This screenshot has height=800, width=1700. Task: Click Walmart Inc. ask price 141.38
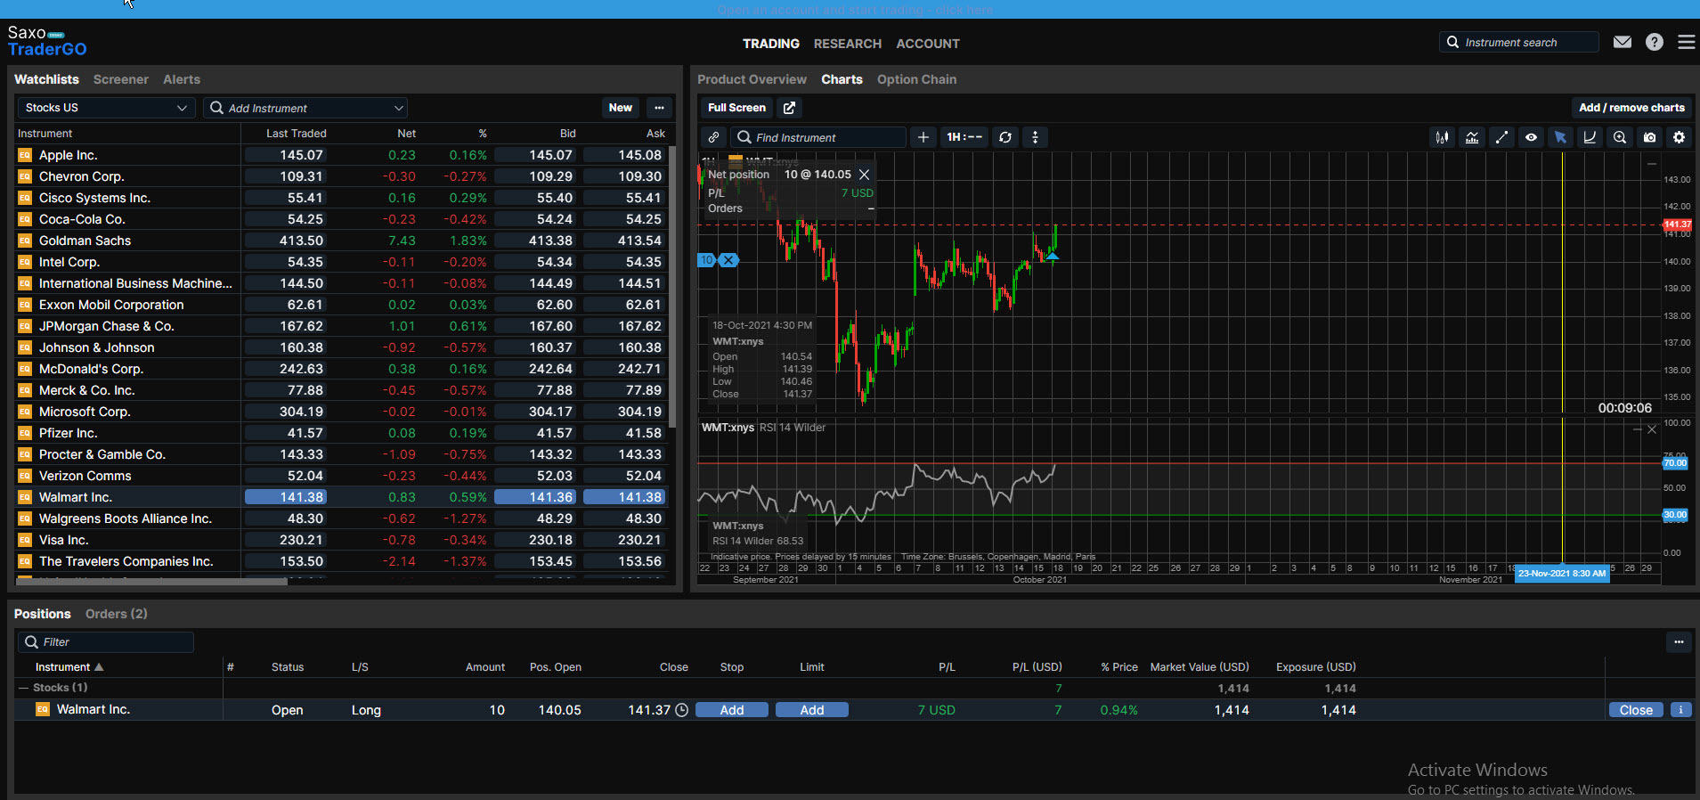625,497
